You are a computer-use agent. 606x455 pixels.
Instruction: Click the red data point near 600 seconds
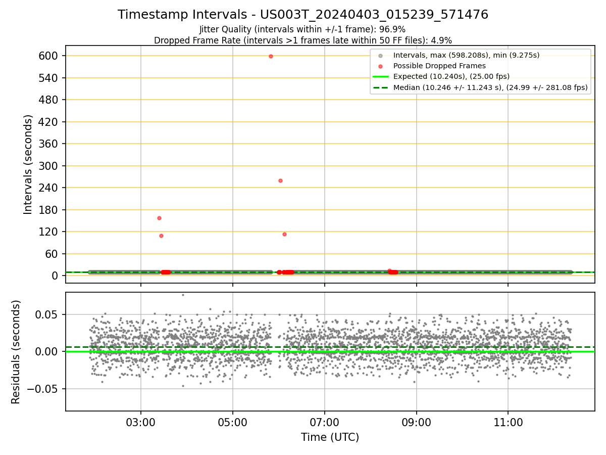pos(271,56)
